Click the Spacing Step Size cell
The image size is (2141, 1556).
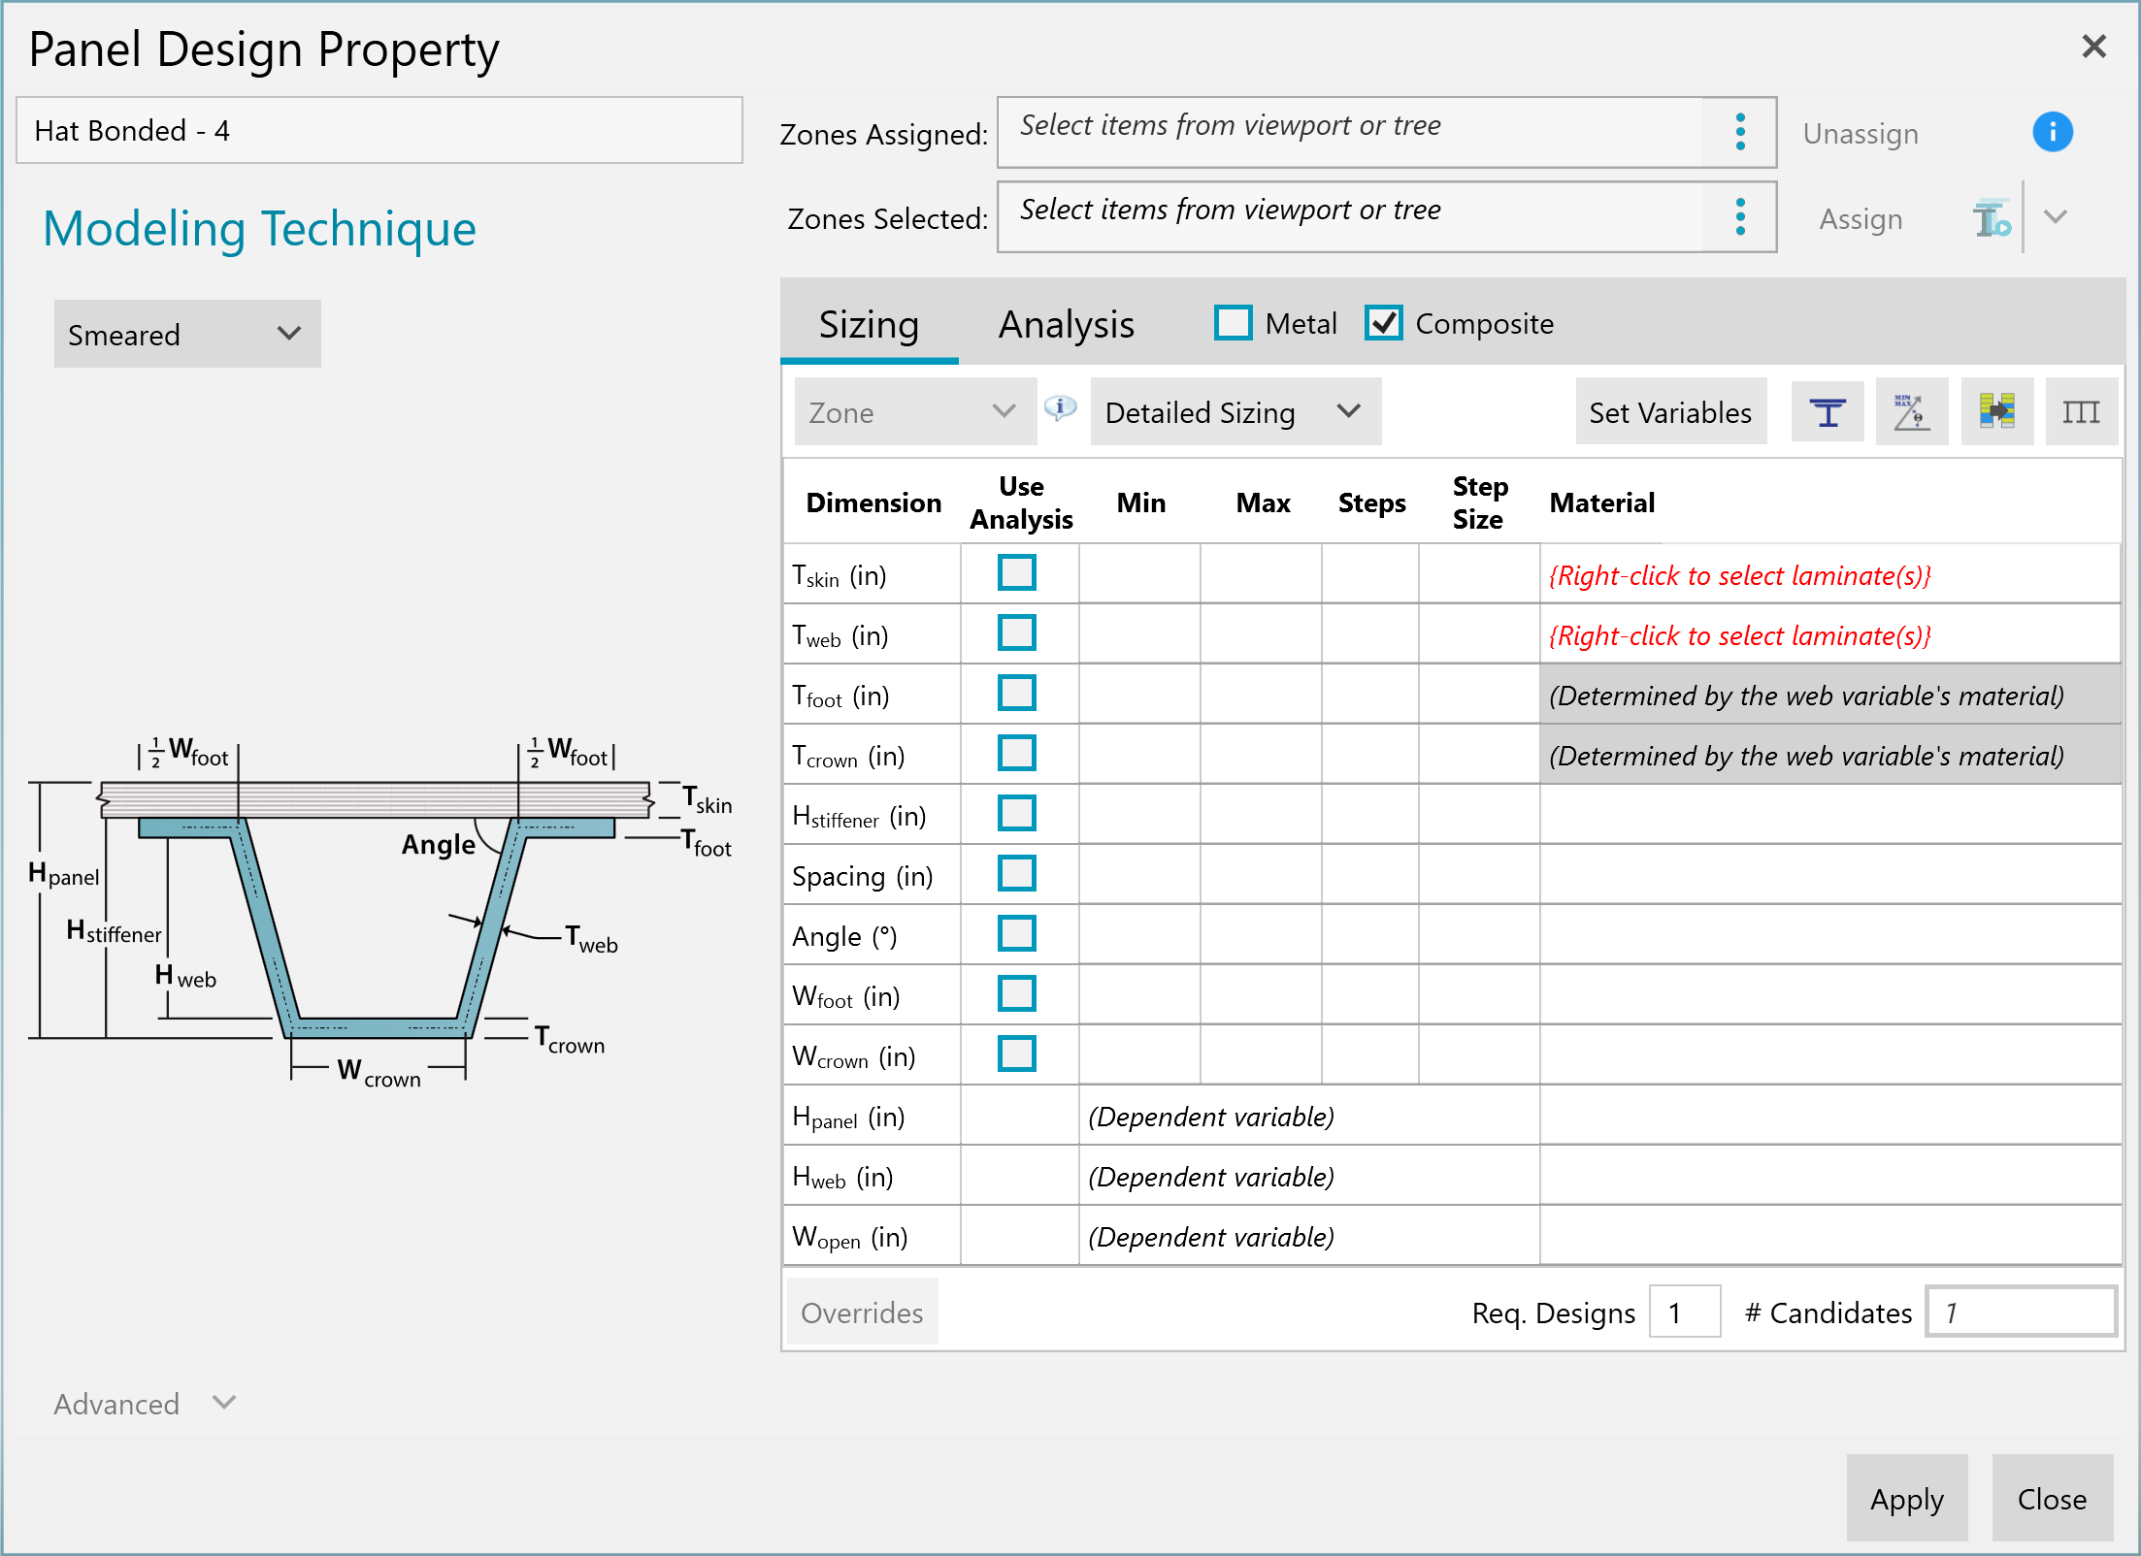[1479, 875]
